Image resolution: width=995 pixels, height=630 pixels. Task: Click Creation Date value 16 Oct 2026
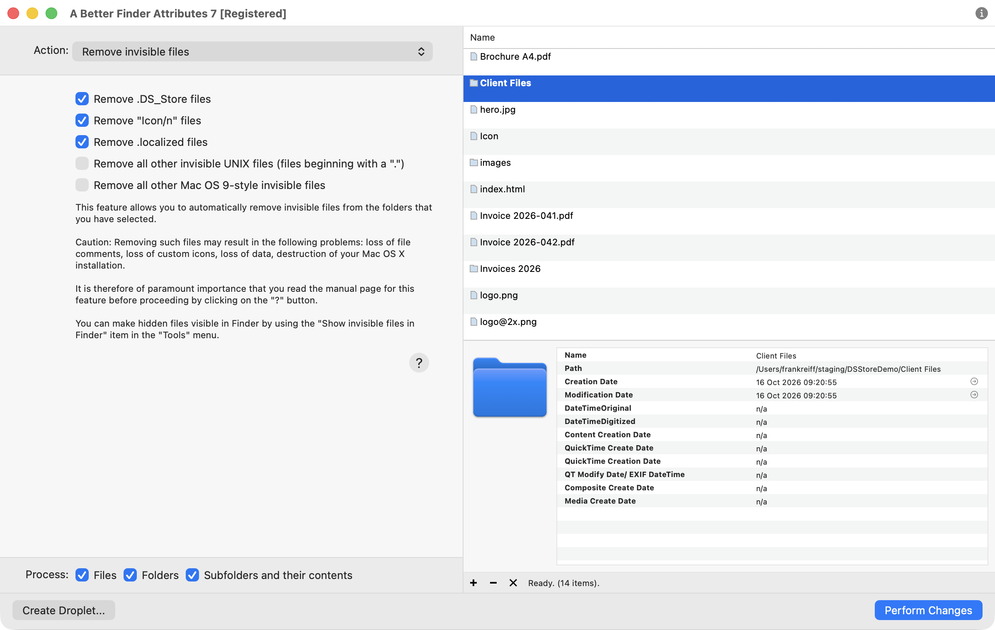click(796, 382)
